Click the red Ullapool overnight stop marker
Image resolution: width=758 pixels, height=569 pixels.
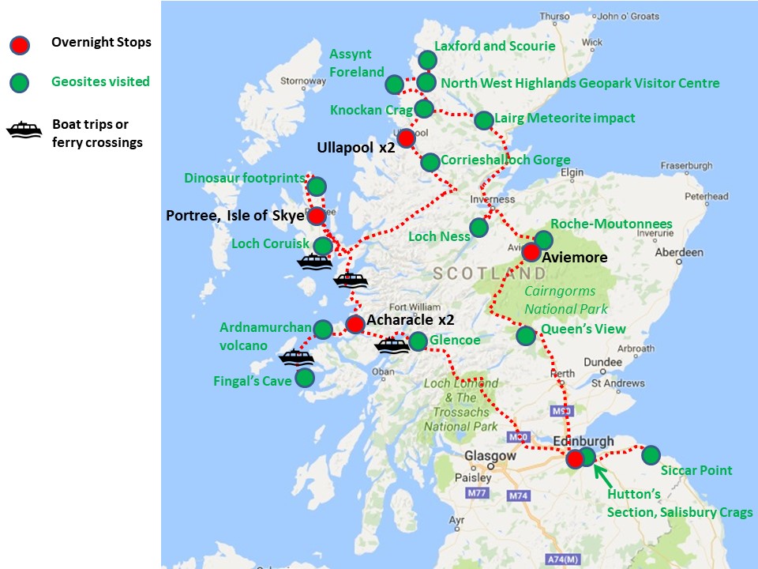406,138
